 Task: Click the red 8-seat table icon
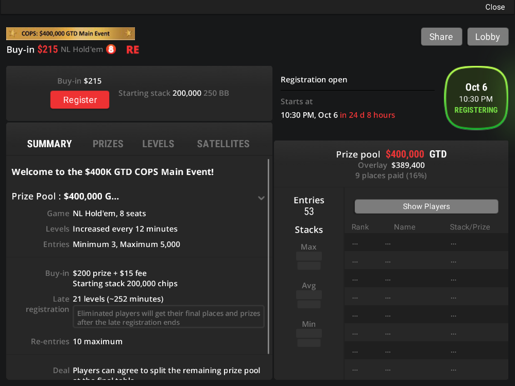tap(111, 50)
